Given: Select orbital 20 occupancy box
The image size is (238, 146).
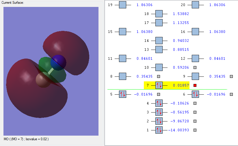Looking at the screenshot, I should click(195, 5).
